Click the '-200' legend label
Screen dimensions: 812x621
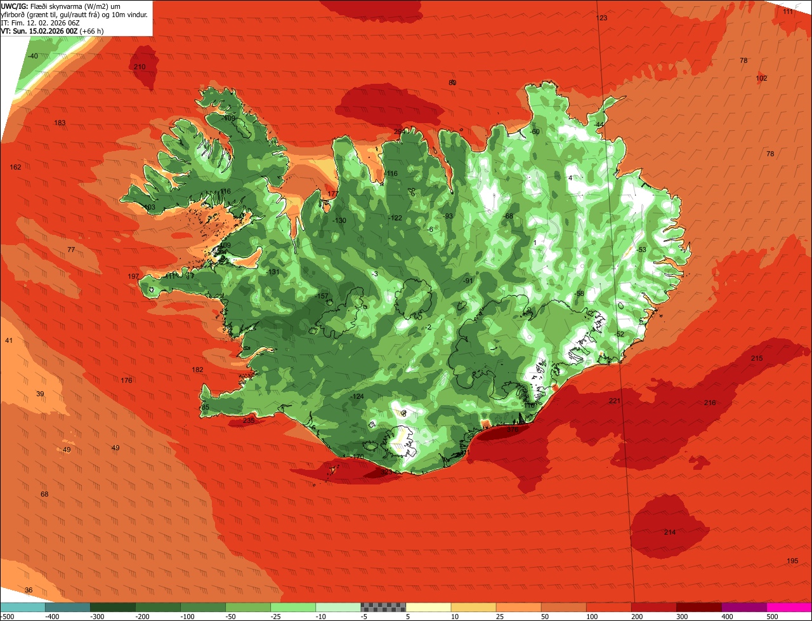[142, 617]
